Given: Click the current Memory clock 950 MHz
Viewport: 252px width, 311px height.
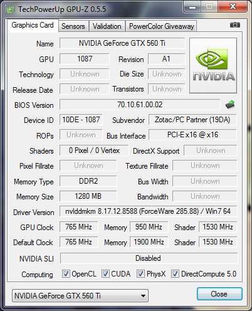Looking at the screenshot, I should pyautogui.click(x=149, y=227).
